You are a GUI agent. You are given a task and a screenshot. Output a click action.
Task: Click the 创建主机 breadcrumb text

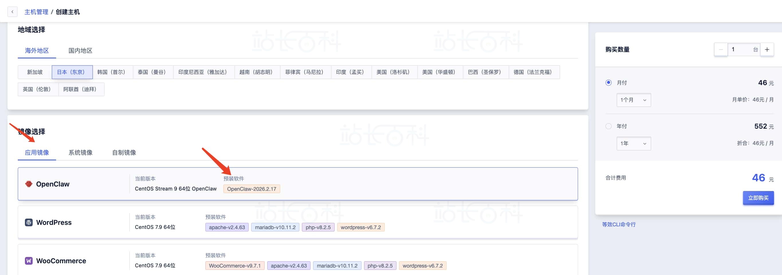68,12
